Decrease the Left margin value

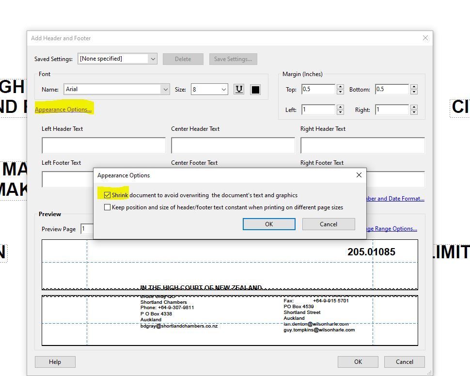coord(340,112)
